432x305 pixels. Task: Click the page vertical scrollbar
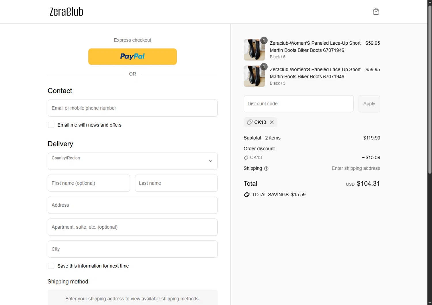(430, 89)
